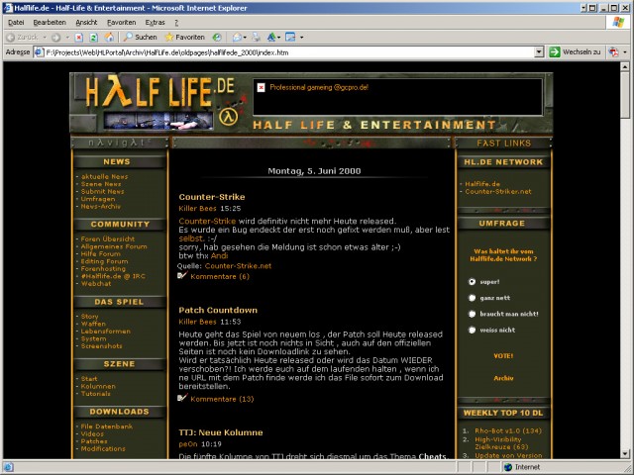Viewport: 634px width, 475px height.
Task: Open 'Kommentare (13)' under Patch Countdown
Action: [x=222, y=399]
